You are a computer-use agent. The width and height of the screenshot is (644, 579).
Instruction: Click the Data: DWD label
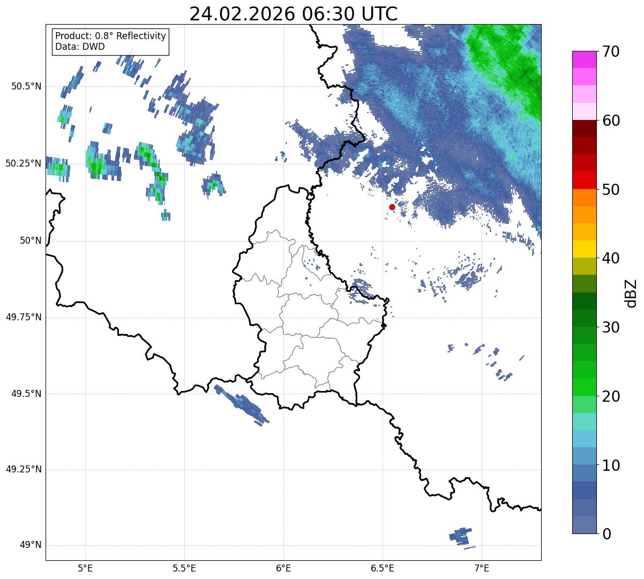click(80, 47)
